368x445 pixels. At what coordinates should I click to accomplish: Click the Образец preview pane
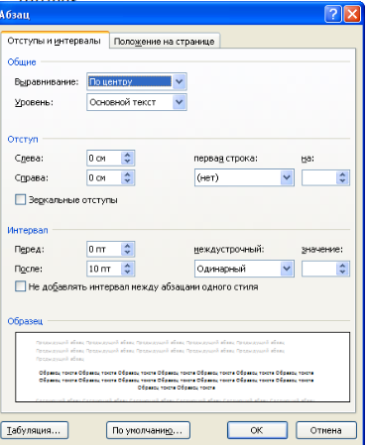183,367
